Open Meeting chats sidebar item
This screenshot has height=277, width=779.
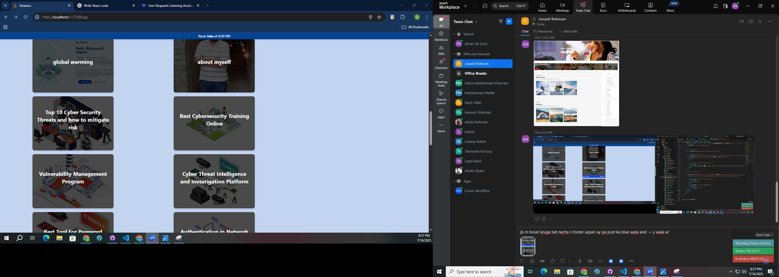point(441,80)
